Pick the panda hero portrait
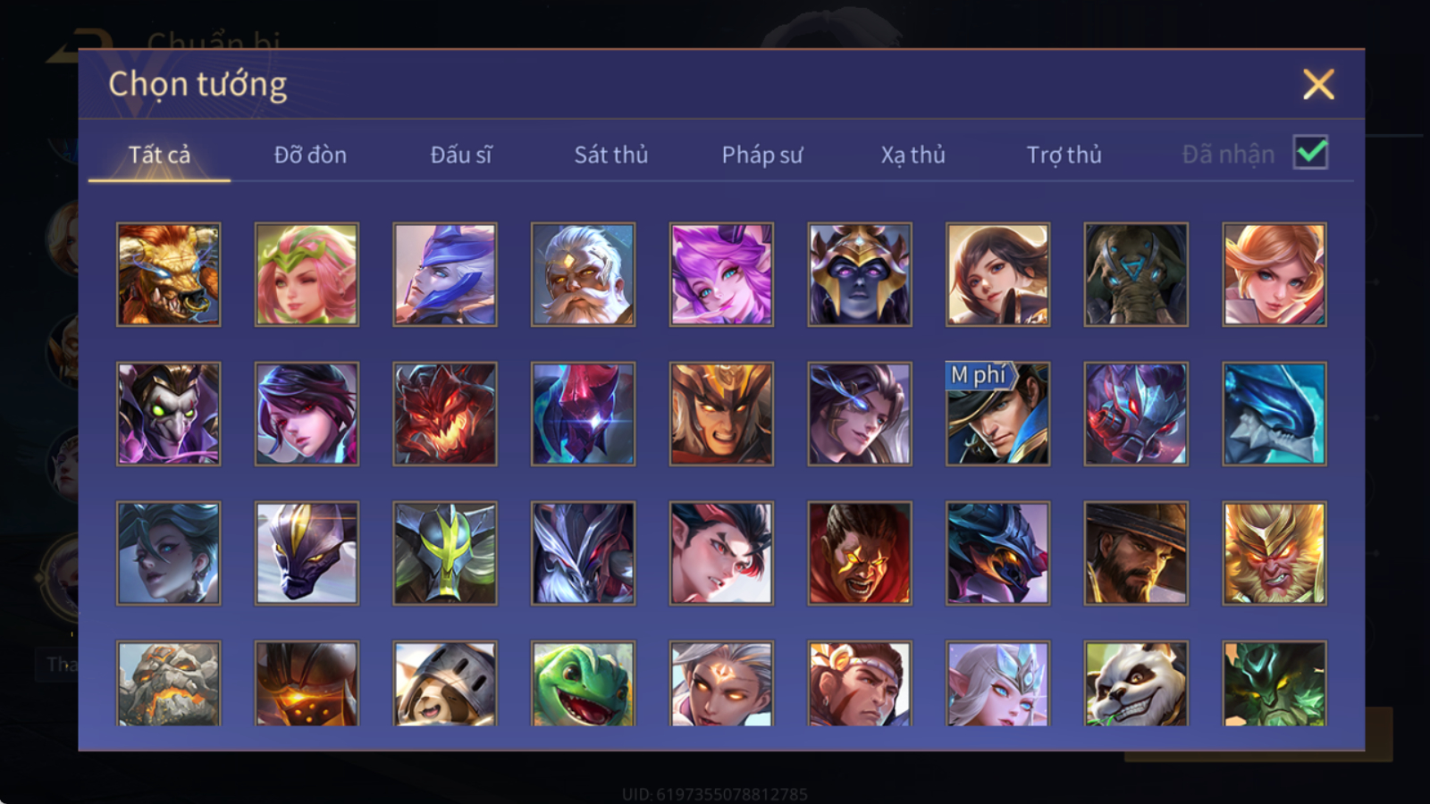Screen dimensions: 1430x804 [1136, 683]
